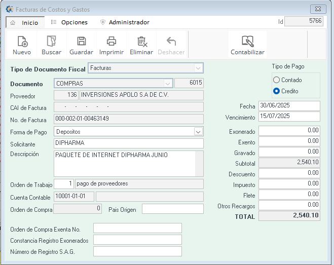Click the Nuevo document icon
The image size is (334, 265).
click(22, 42)
